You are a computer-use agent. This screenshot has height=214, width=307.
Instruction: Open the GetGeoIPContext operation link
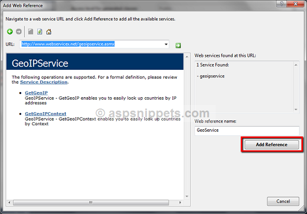click(45, 114)
